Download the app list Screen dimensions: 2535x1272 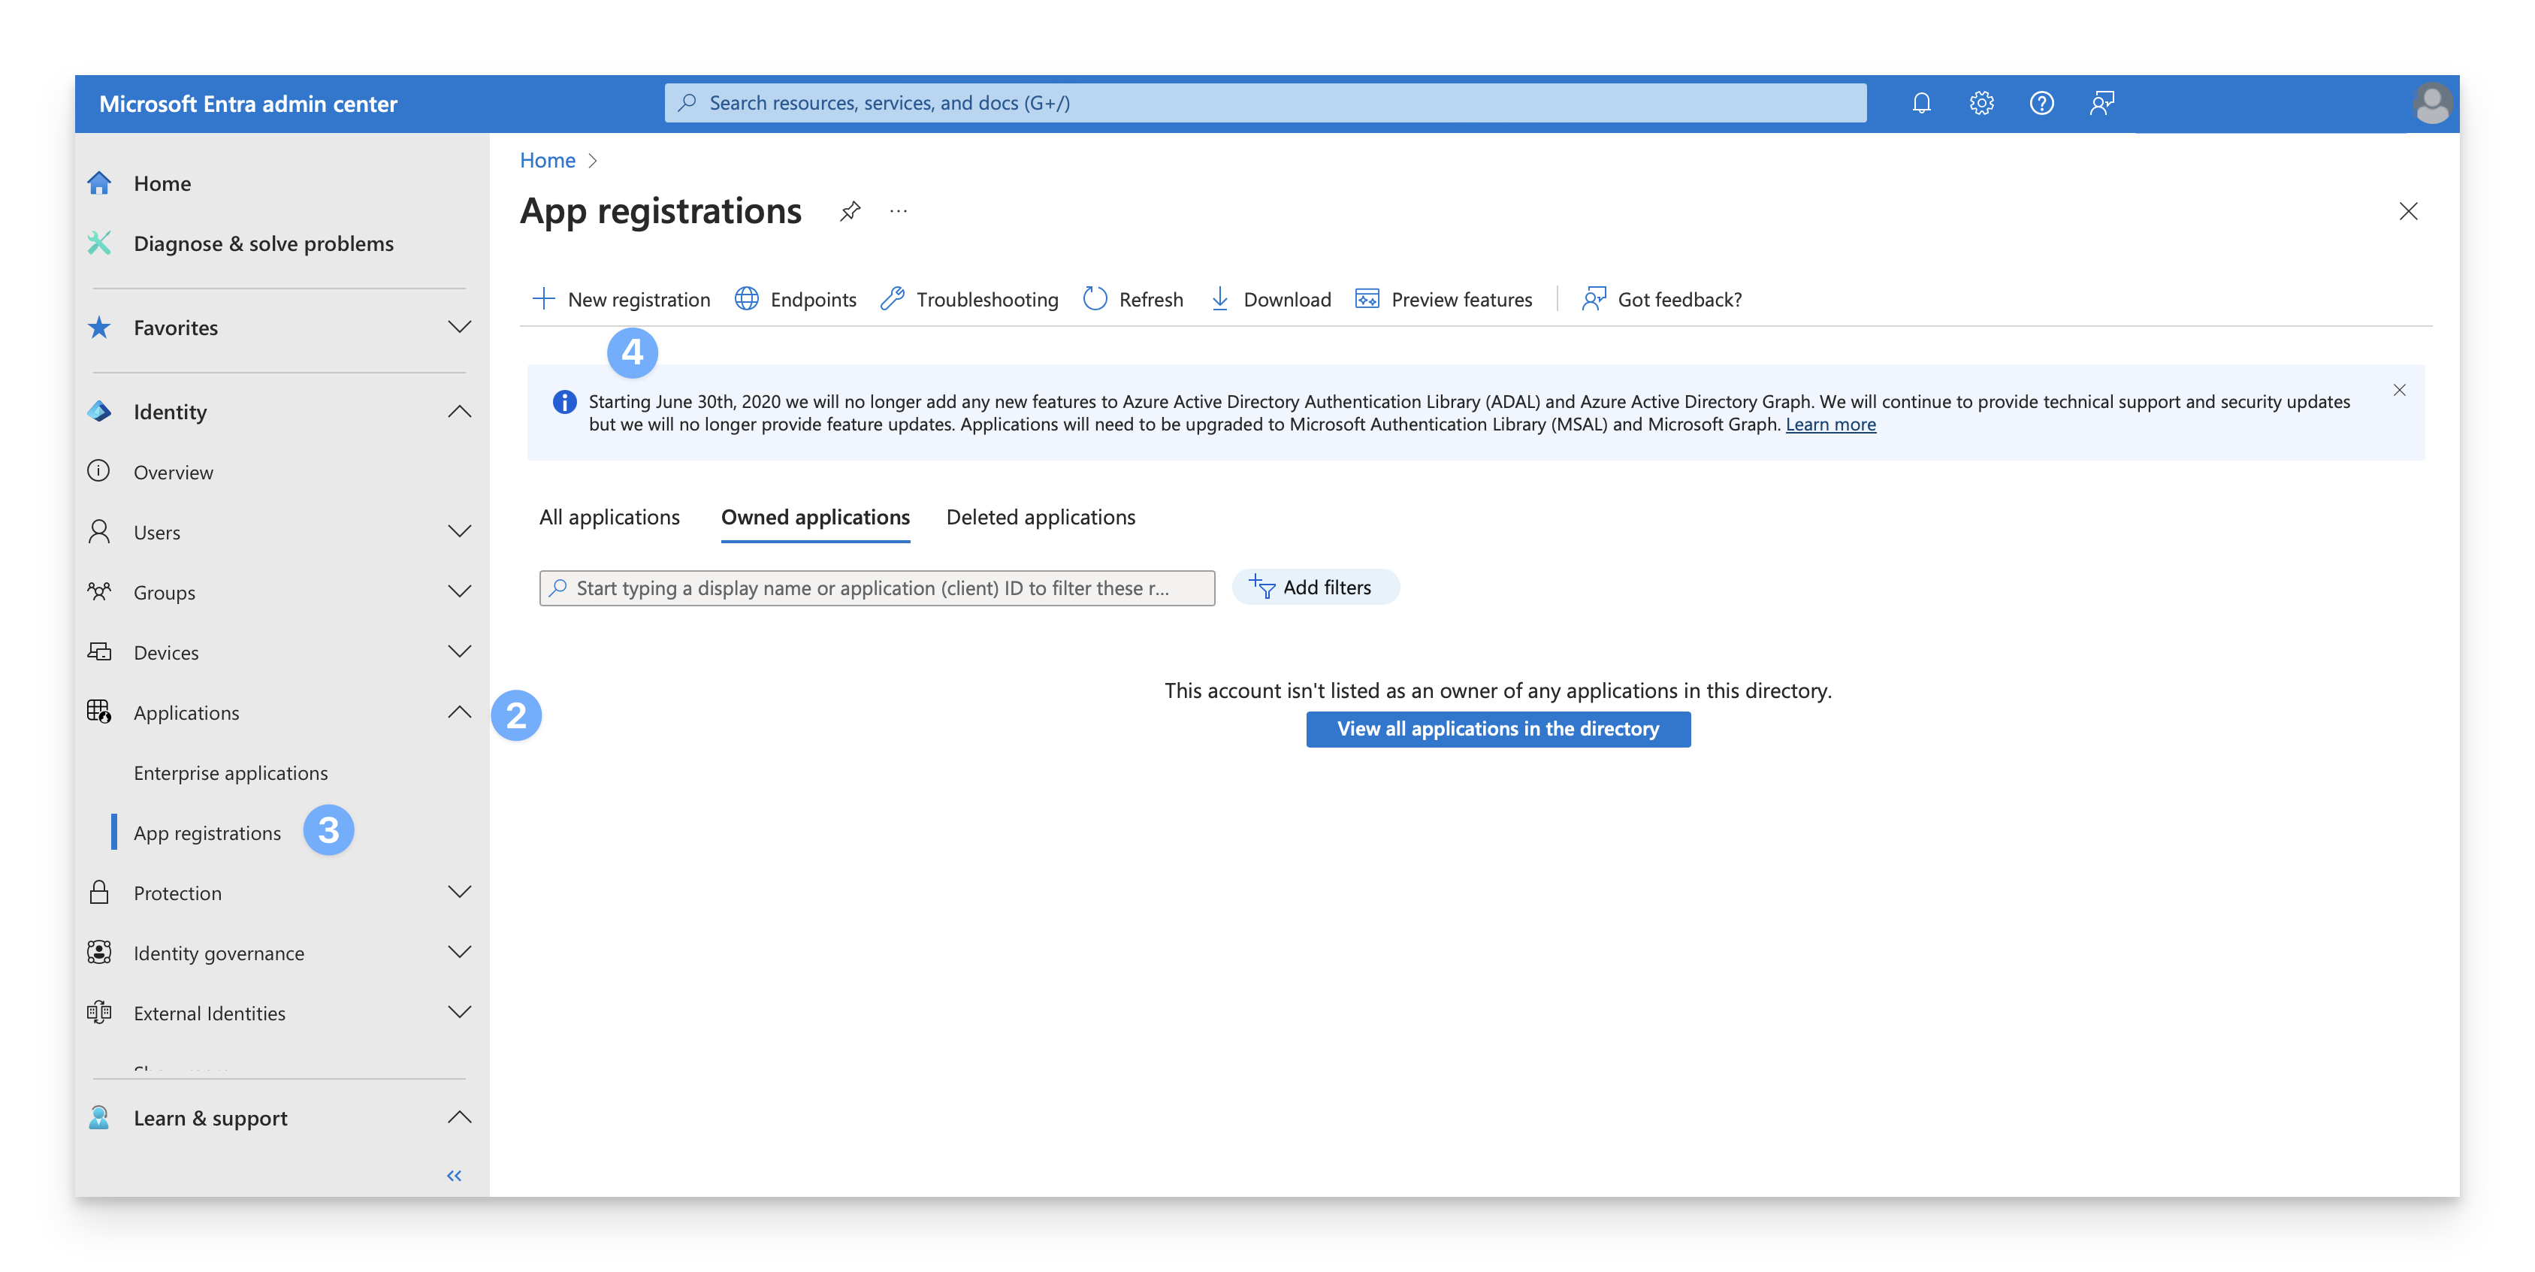(x=1270, y=299)
